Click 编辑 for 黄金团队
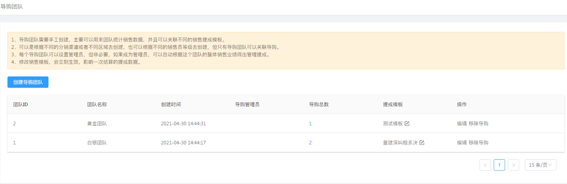567x184 pixels. 462,123
